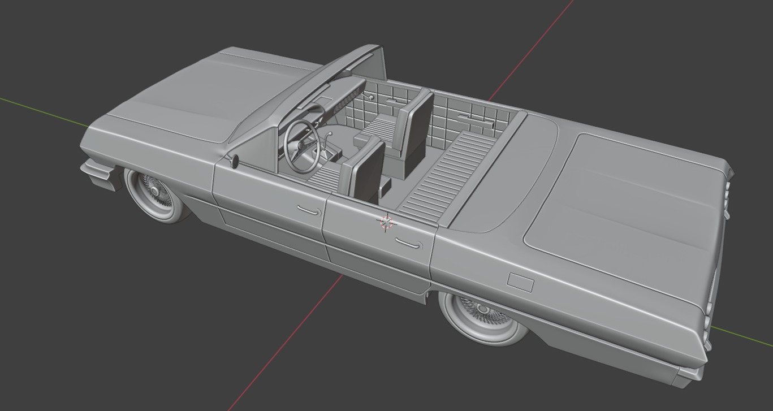The width and height of the screenshot is (773, 411).
Task: Select the driver seat backrest
Action: click(363, 170)
